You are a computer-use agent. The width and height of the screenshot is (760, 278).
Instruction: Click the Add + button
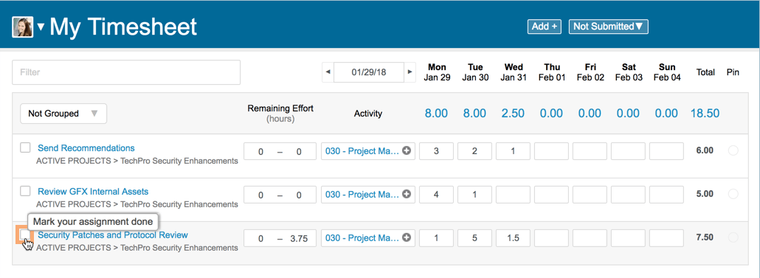tap(545, 27)
